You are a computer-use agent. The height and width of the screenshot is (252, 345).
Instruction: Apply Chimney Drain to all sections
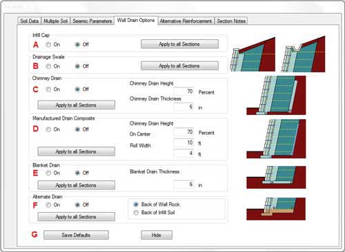(x=77, y=105)
